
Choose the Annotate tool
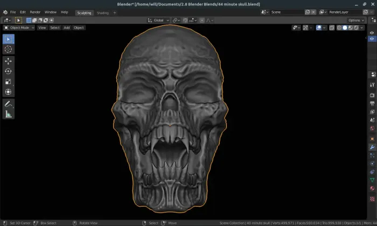pos(9,103)
